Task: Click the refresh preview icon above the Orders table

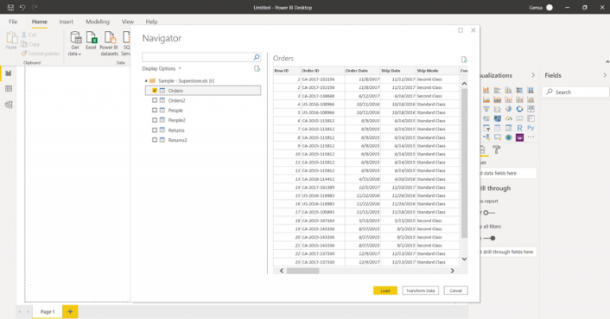Action: (464, 59)
